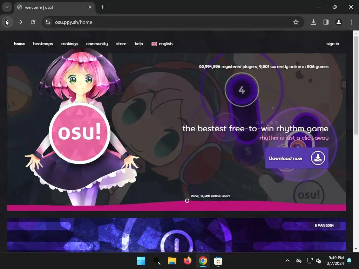The height and width of the screenshot is (269, 359).
Task: Open Chrome three-dot menu
Action: pyautogui.click(x=351, y=22)
